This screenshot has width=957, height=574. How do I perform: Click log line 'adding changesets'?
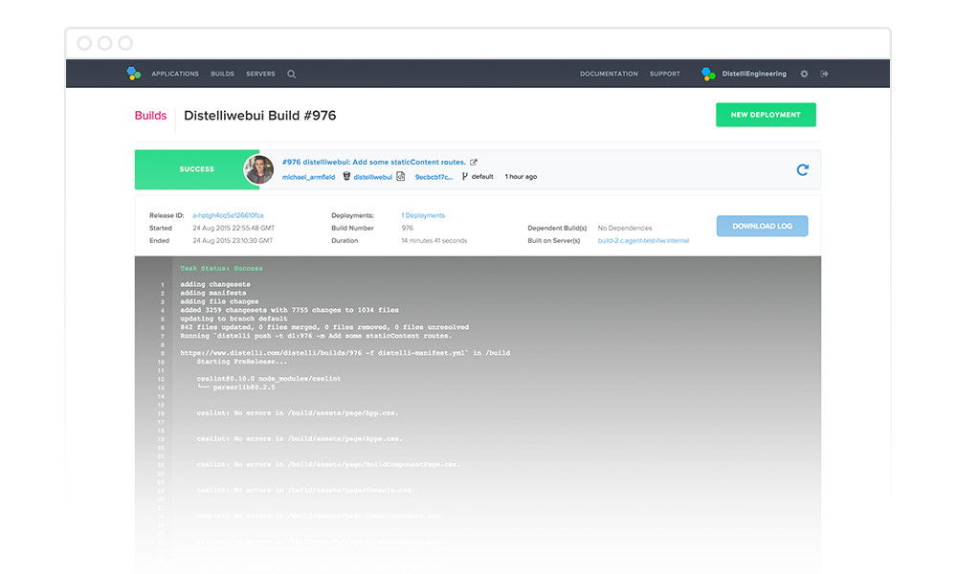point(214,284)
